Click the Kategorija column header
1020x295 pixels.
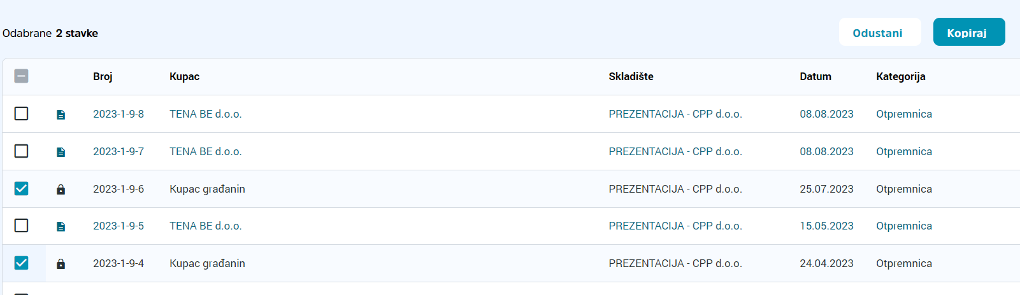click(900, 76)
